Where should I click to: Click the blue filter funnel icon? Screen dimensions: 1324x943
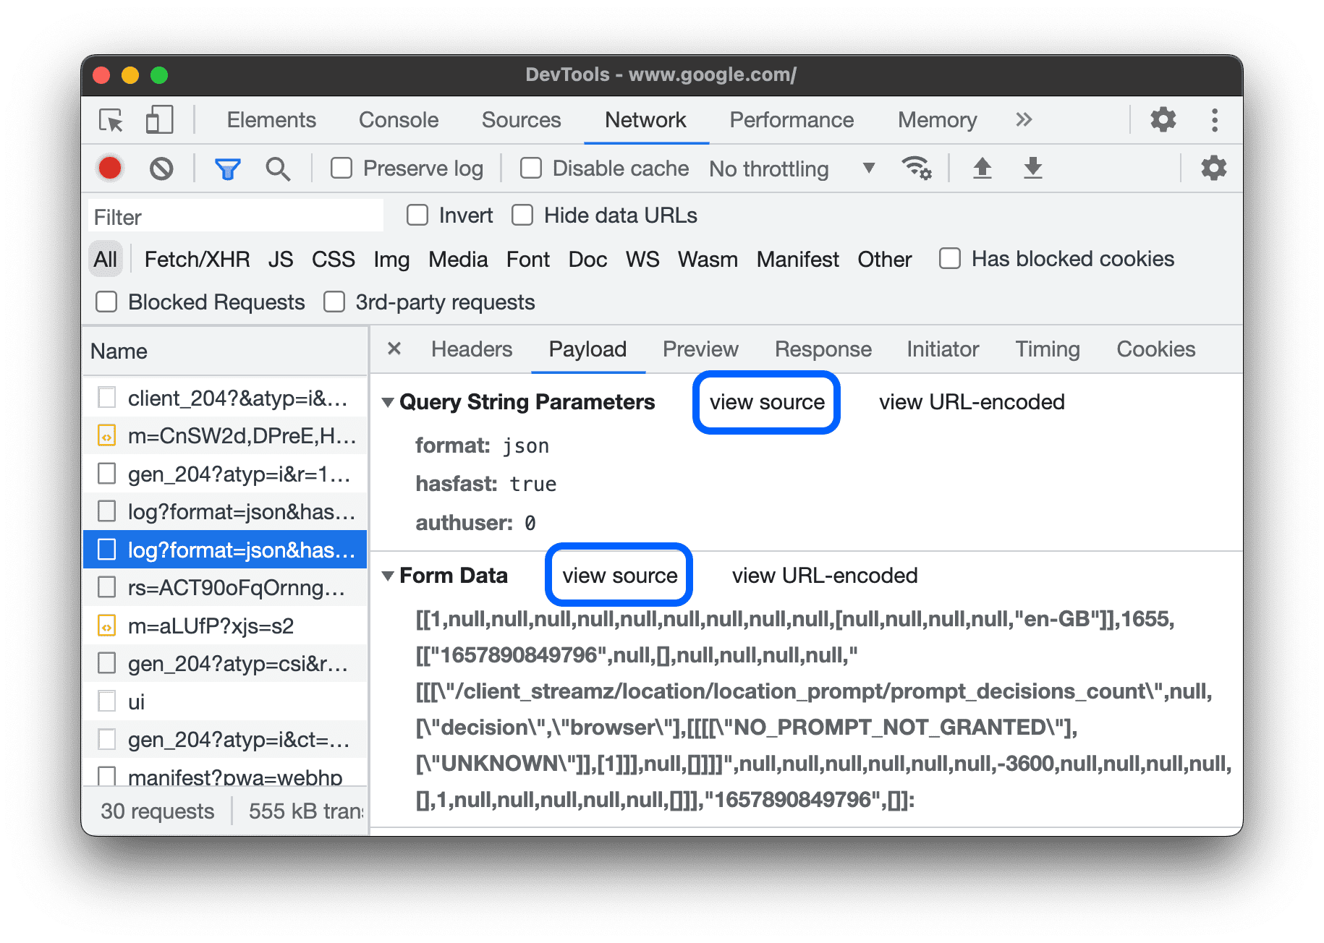(x=227, y=169)
